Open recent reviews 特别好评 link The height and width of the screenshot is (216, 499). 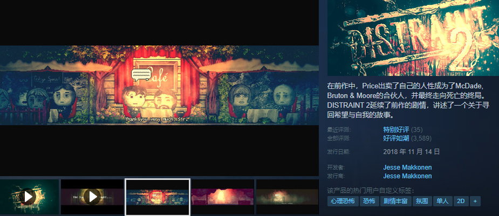click(x=396, y=130)
